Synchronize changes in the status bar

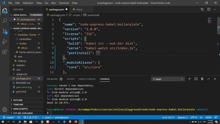19,117
